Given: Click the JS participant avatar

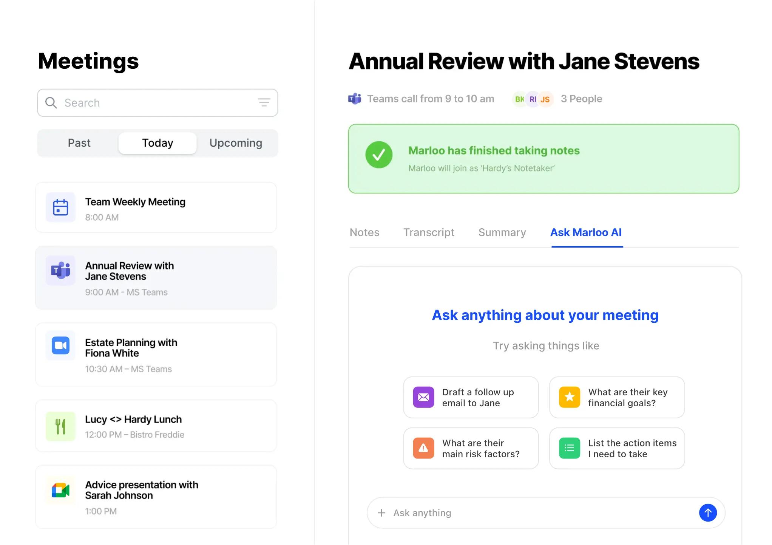Looking at the screenshot, I should [x=545, y=99].
